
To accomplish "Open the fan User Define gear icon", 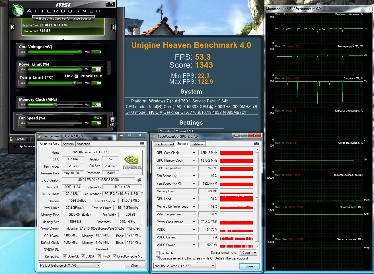I will click(112, 121).
